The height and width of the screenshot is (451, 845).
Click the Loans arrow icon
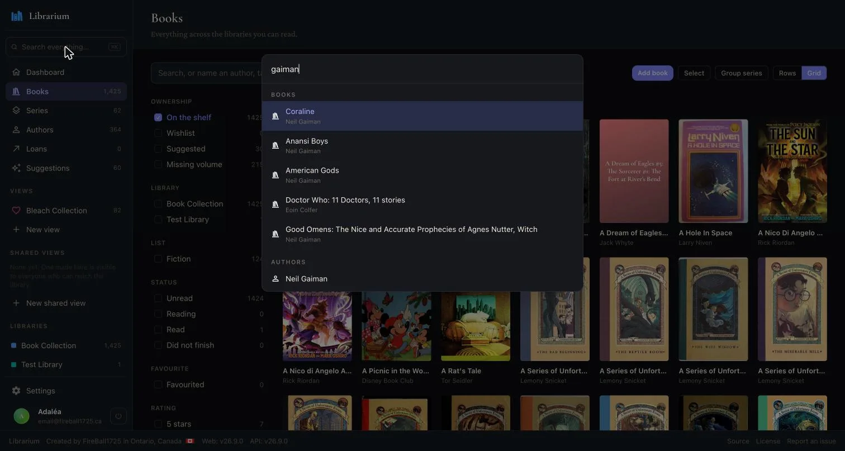coord(16,149)
